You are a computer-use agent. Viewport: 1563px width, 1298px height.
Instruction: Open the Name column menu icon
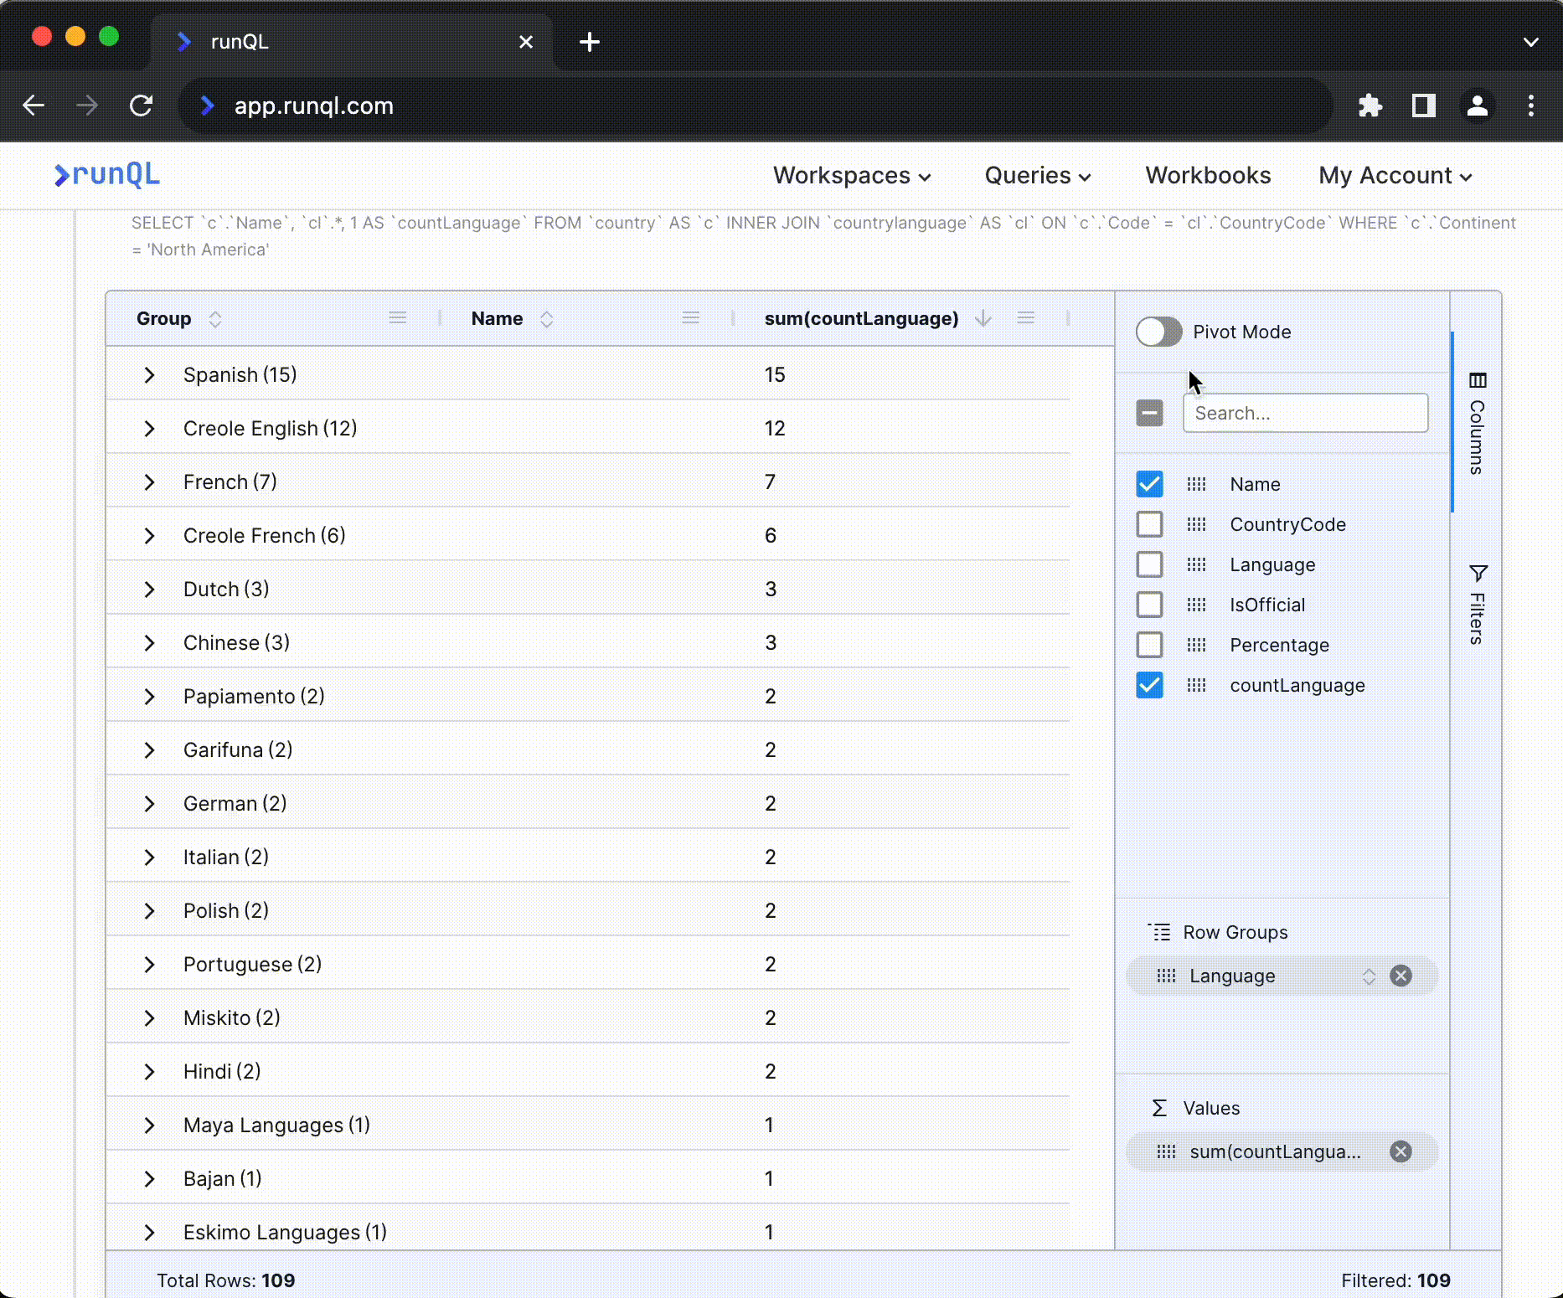(690, 318)
